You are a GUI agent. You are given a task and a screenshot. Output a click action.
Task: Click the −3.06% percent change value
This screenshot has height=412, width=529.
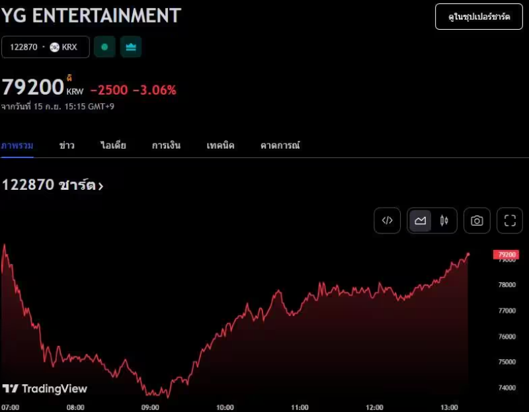click(155, 90)
